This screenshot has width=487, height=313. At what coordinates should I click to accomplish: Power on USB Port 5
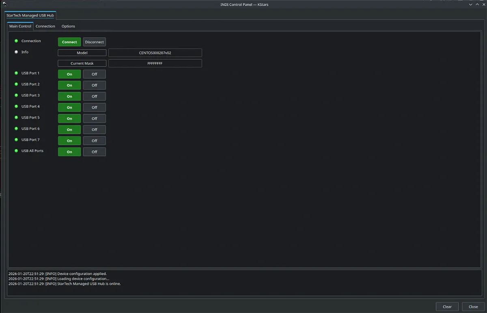(x=69, y=119)
